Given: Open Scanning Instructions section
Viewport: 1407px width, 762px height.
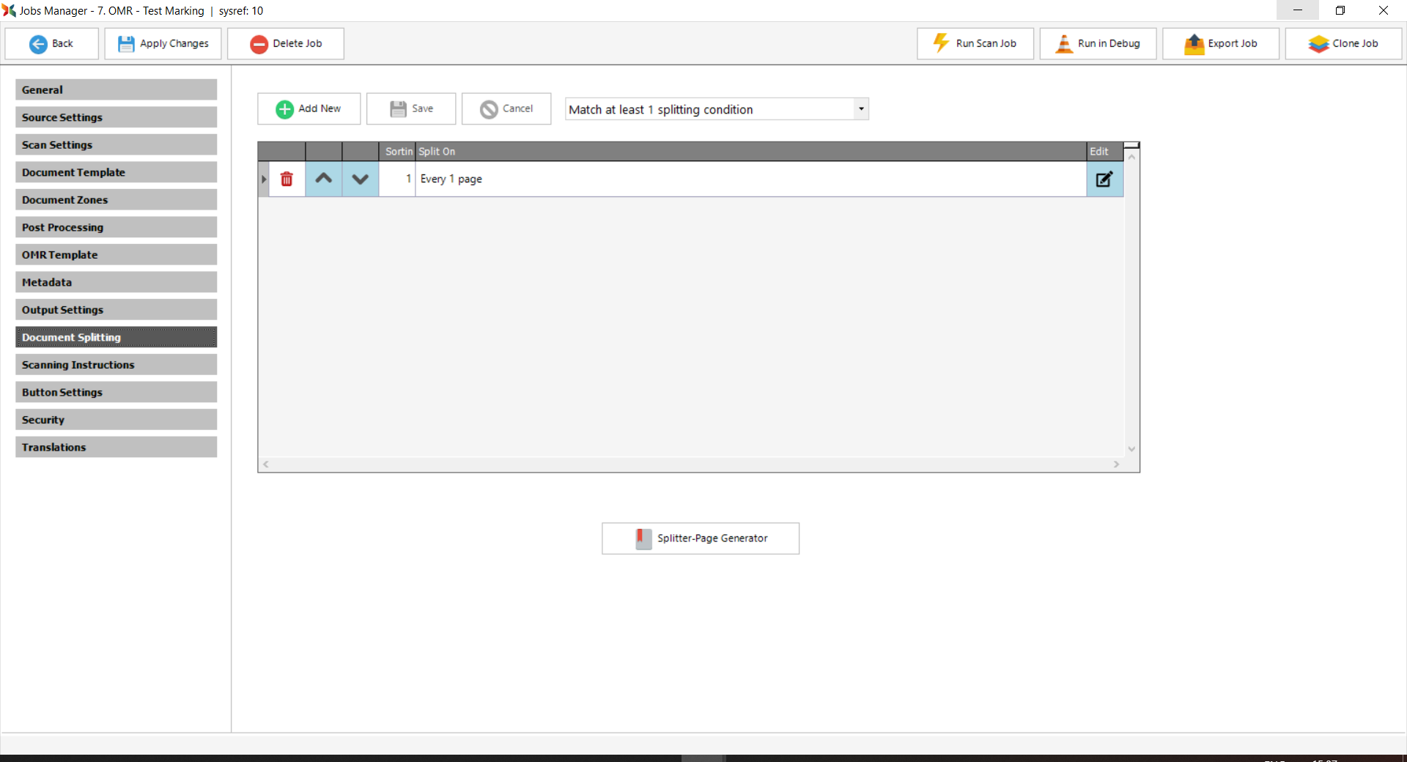Looking at the screenshot, I should (116, 365).
